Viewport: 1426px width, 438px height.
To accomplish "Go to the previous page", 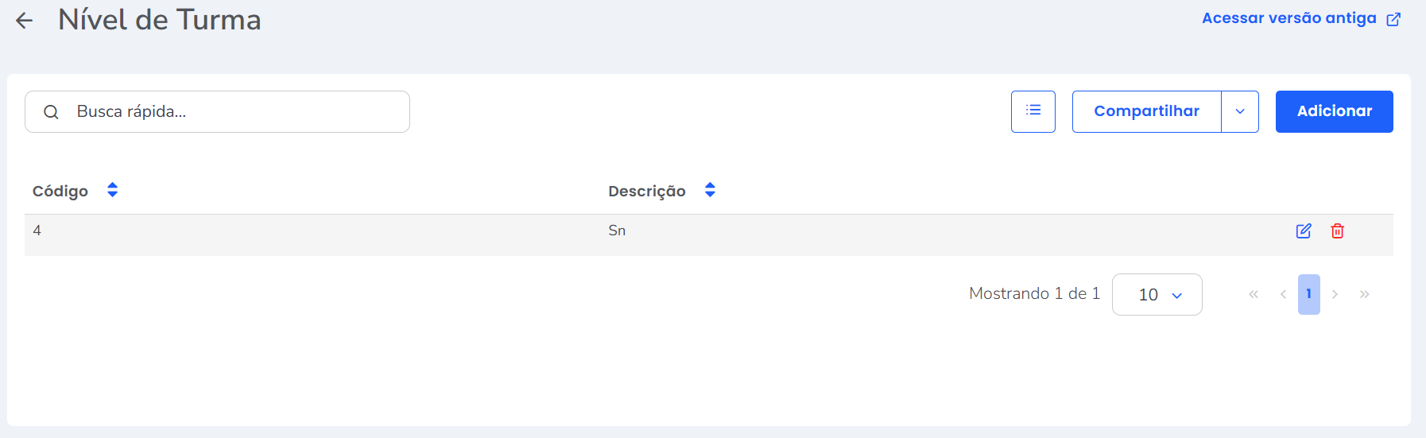I will pos(1283,294).
